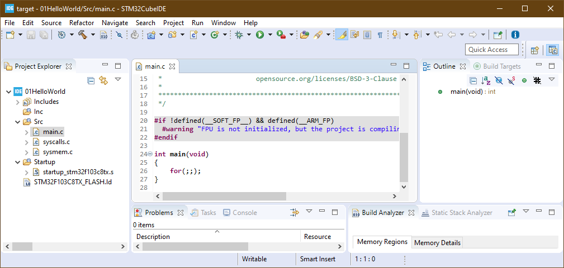Toggle Word Wrap toolbar icon
This screenshot has height=268, width=564.
click(354, 35)
